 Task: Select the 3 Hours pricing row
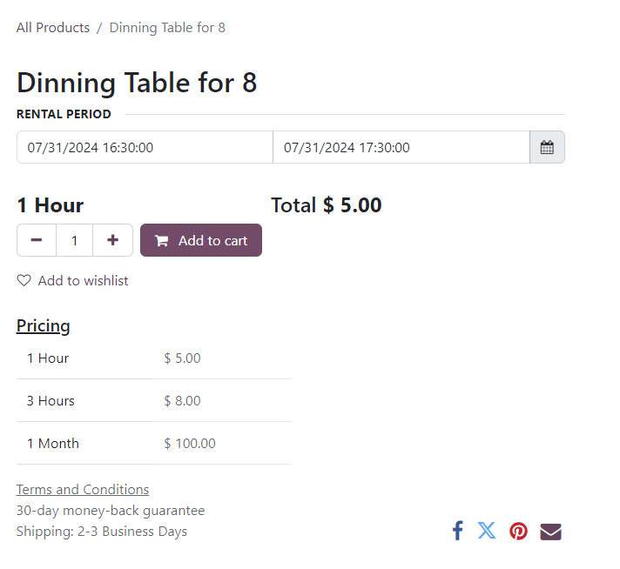[x=153, y=400]
